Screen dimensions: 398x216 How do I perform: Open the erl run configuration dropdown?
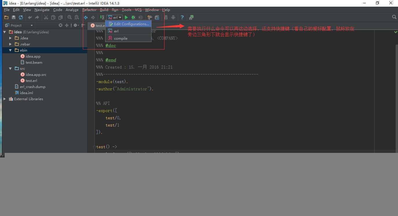tap(114, 18)
